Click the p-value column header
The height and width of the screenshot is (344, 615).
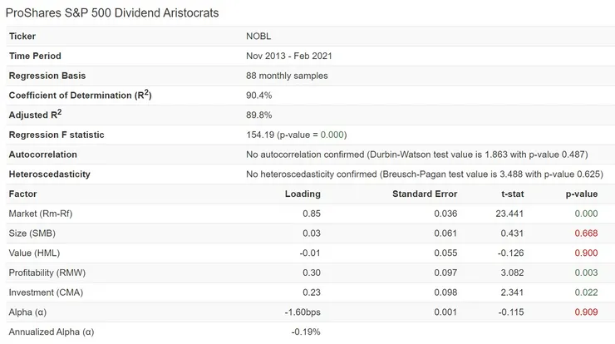coord(581,194)
